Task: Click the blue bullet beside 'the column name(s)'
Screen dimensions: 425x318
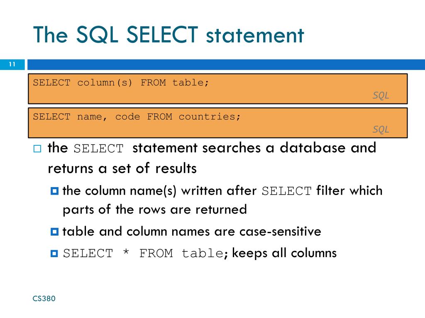Action: (54, 191)
